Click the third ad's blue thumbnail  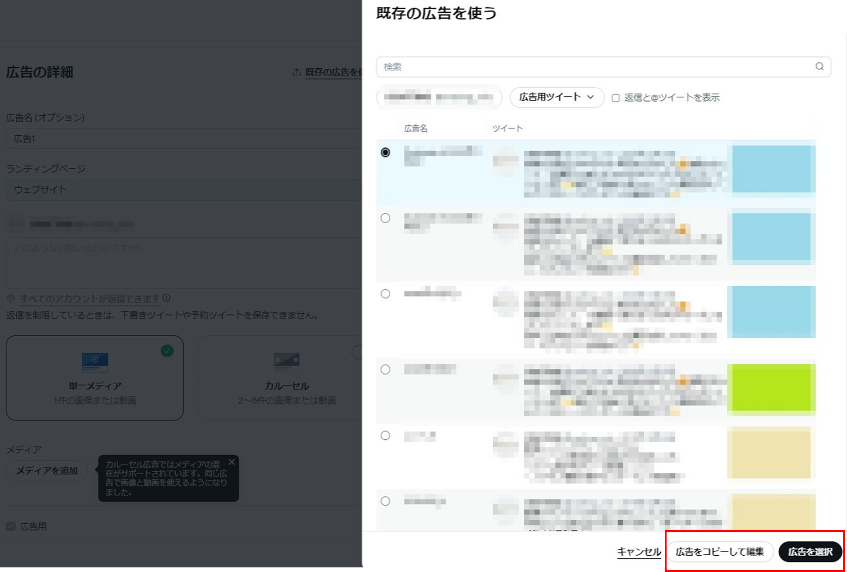pyautogui.click(x=771, y=312)
